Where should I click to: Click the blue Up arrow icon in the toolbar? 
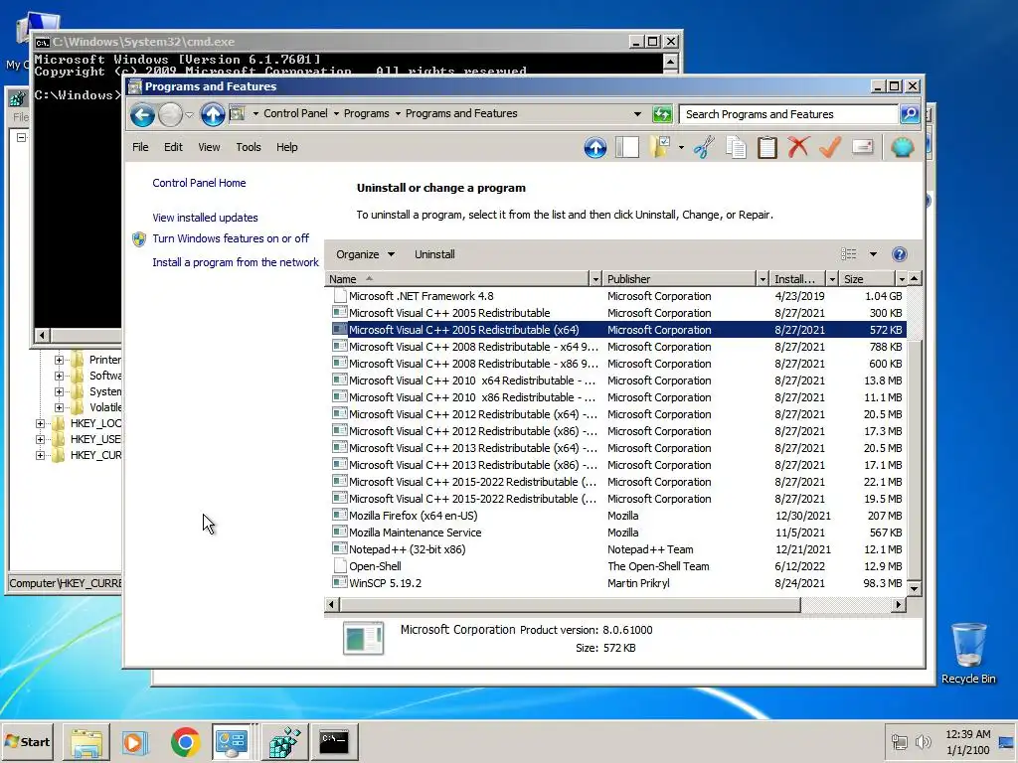(x=595, y=148)
